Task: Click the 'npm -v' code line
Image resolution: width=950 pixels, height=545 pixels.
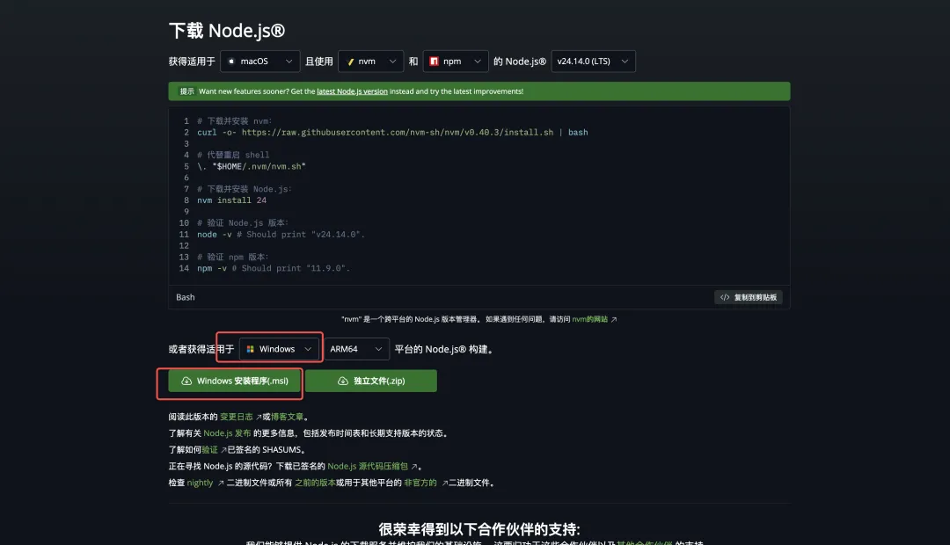Action: 274,268
